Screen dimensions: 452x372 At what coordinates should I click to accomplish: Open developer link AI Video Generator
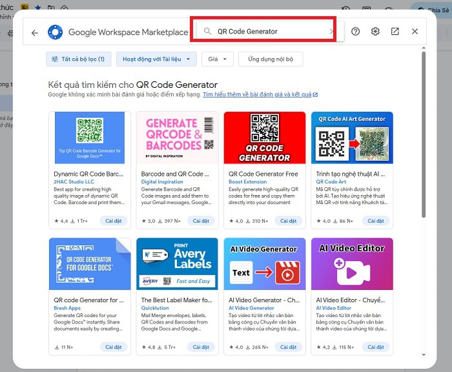(x=251, y=308)
